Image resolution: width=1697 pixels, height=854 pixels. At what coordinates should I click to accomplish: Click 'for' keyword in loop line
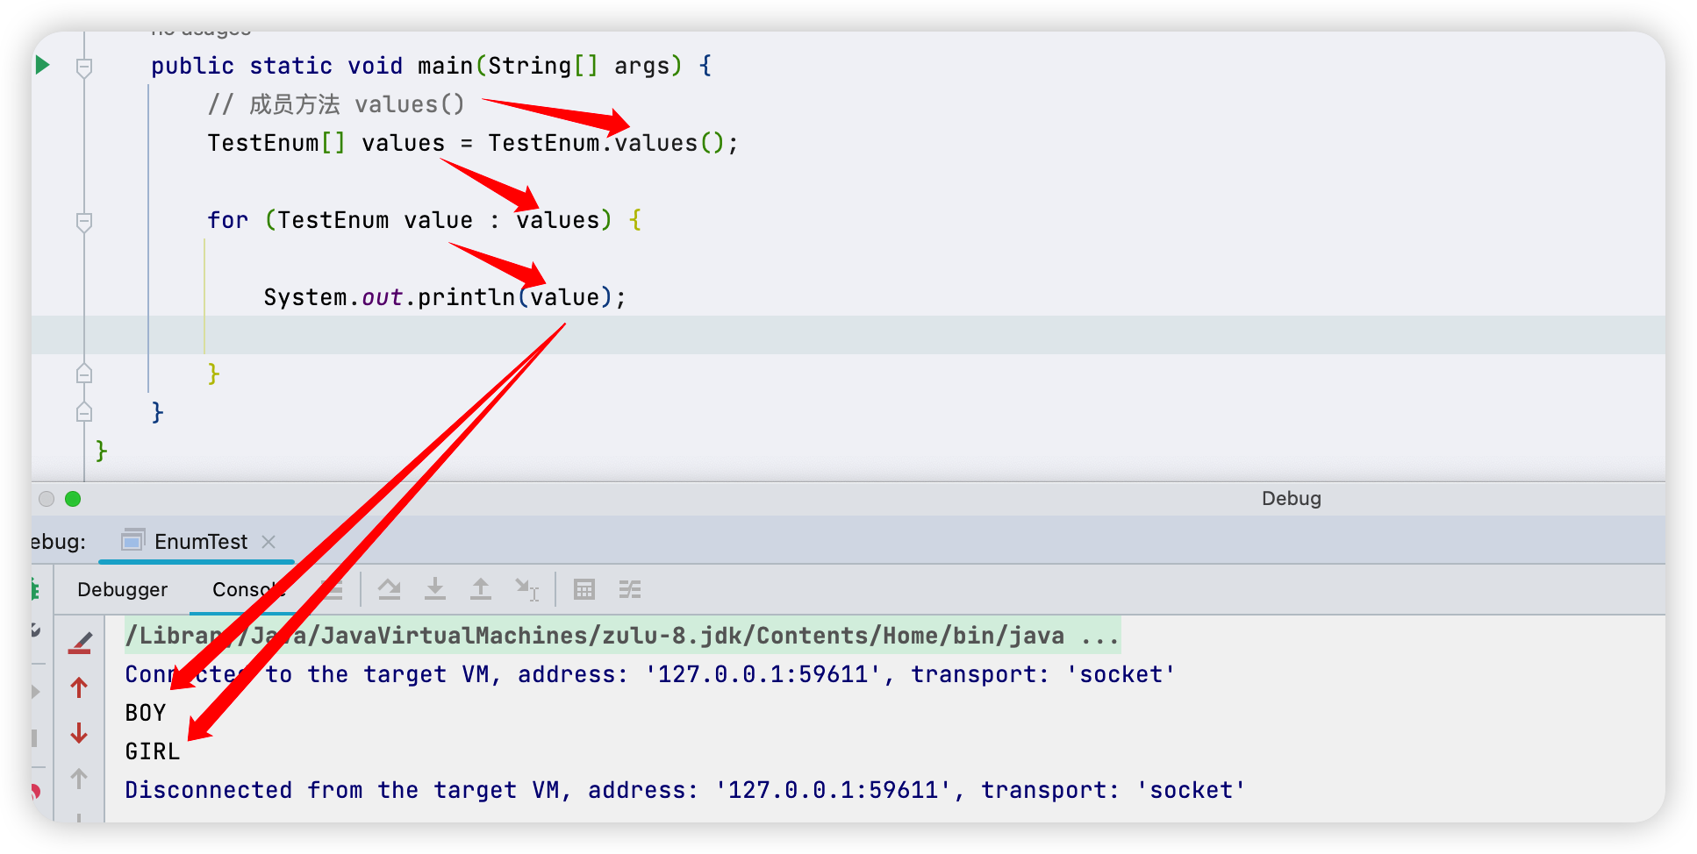click(228, 220)
